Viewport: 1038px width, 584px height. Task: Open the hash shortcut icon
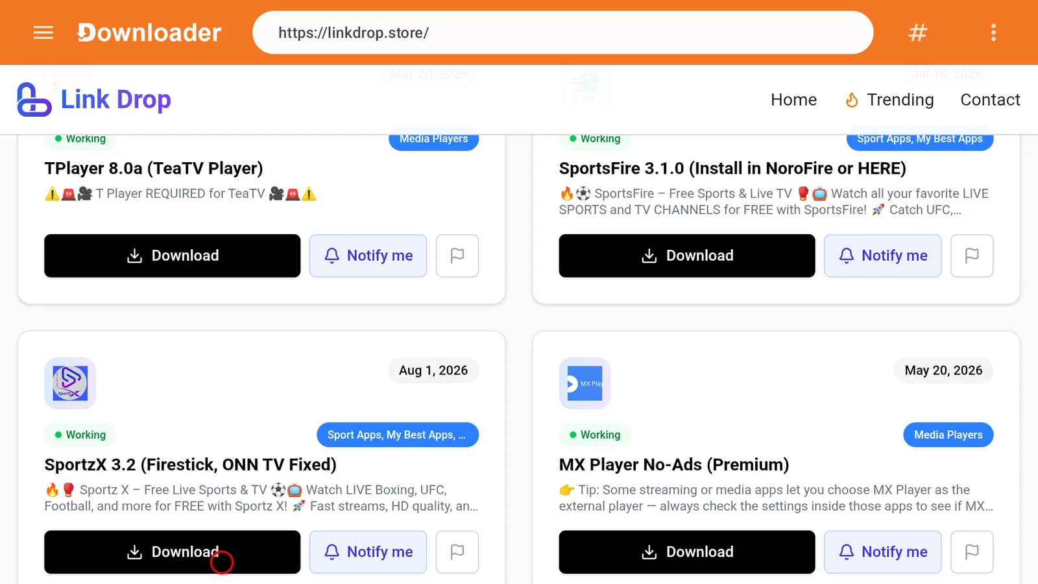point(917,32)
